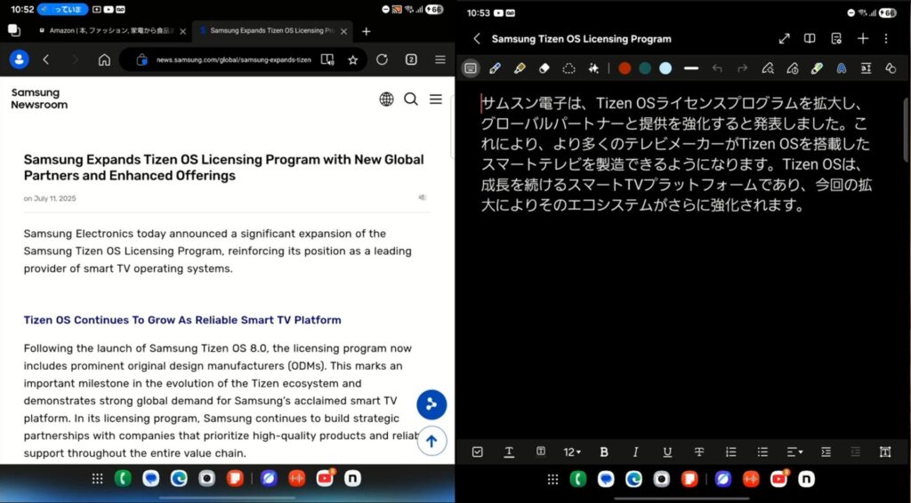The image size is (911, 503).
Task: Open the browser hamburger menu
Action: (x=440, y=60)
